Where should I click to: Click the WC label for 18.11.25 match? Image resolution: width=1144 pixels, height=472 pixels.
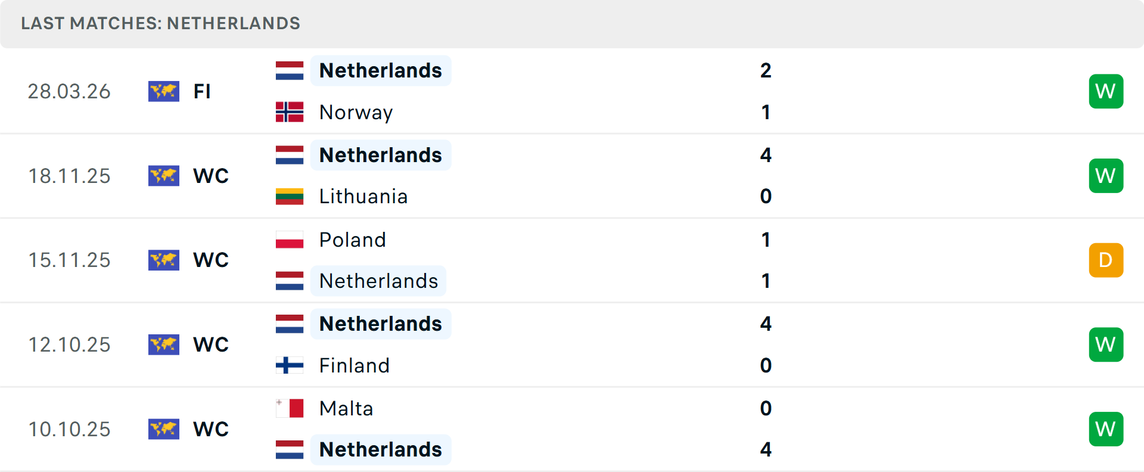[211, 176]
